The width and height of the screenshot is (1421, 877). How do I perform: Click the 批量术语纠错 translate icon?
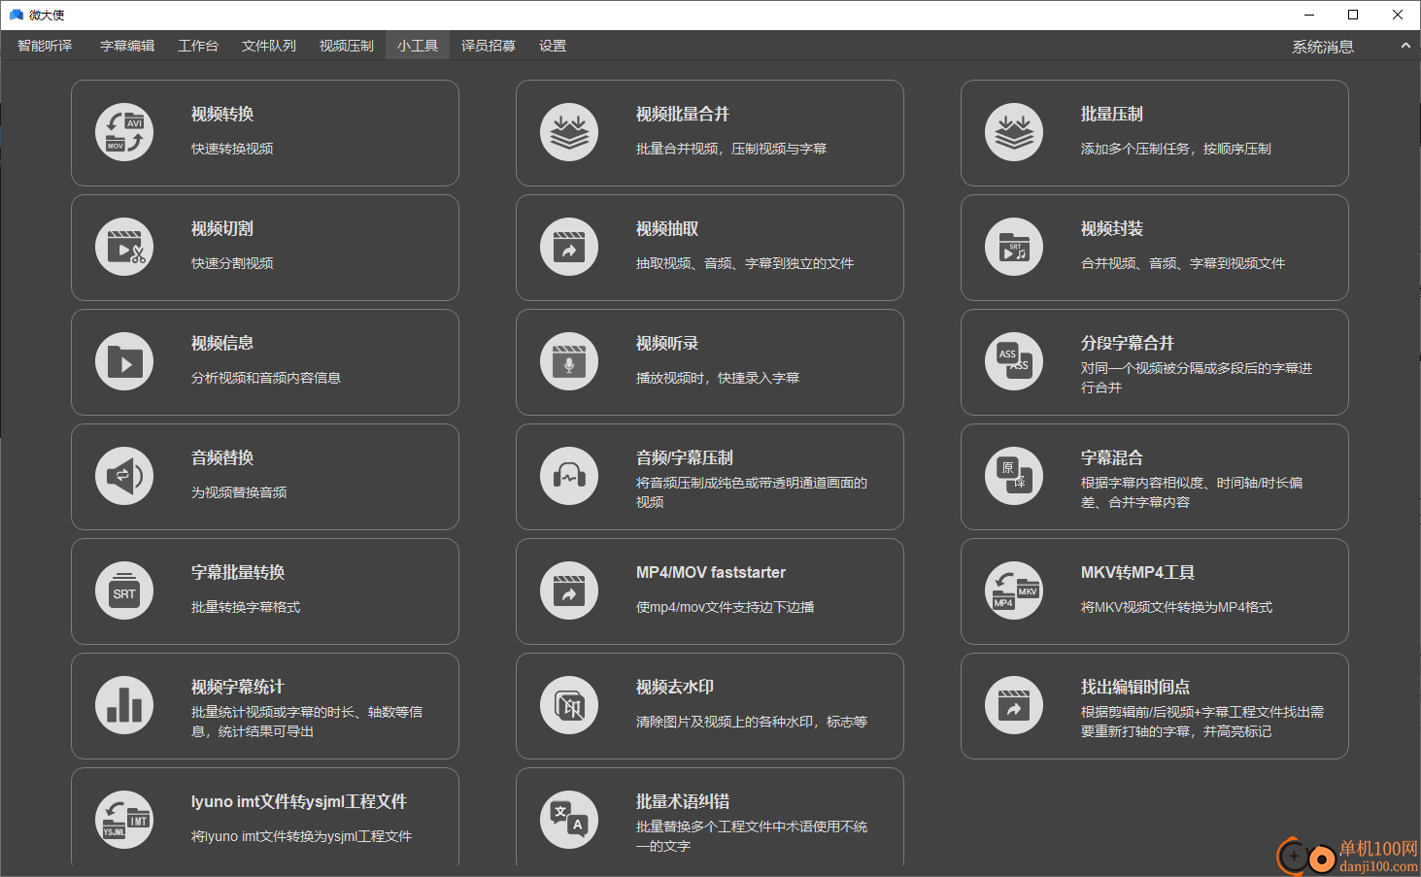[x=569, y=820]
